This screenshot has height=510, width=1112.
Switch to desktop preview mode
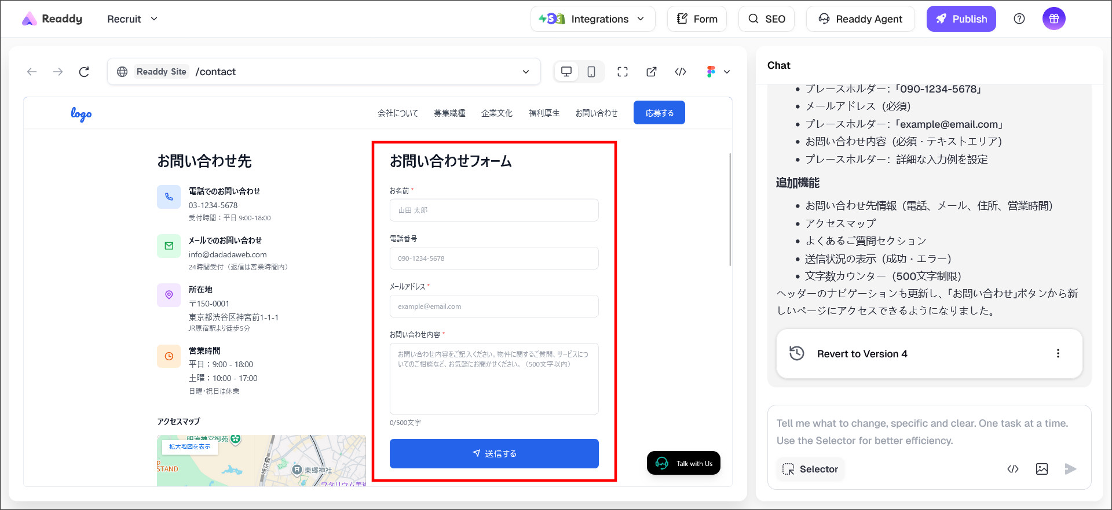(x=566, y=72)
